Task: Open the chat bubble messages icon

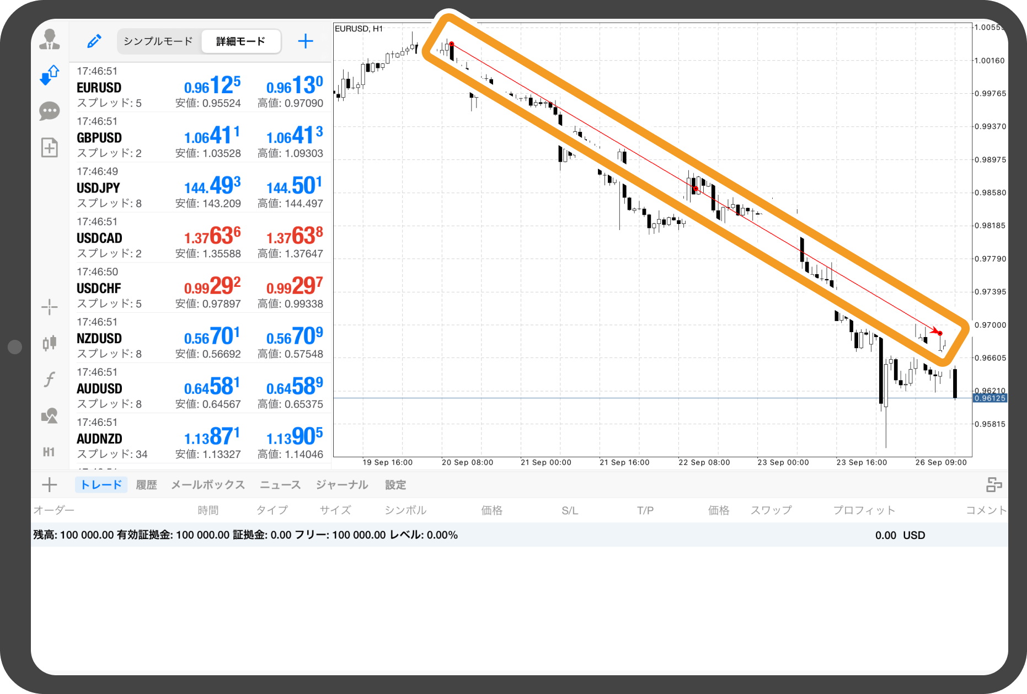Action: click(50, 111)
